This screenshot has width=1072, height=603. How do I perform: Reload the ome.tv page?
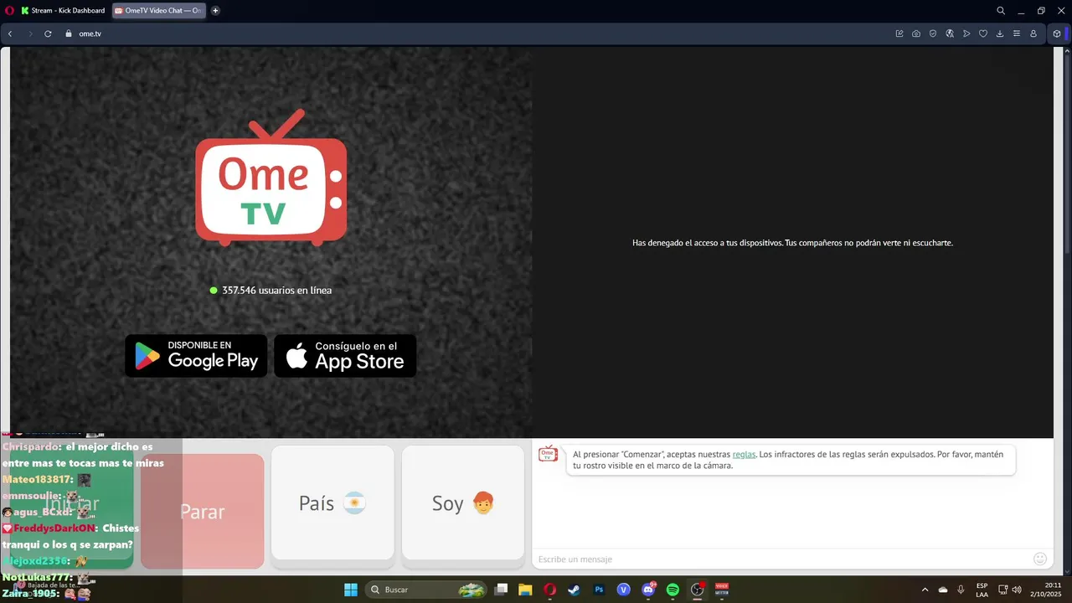tap(48, 33)
